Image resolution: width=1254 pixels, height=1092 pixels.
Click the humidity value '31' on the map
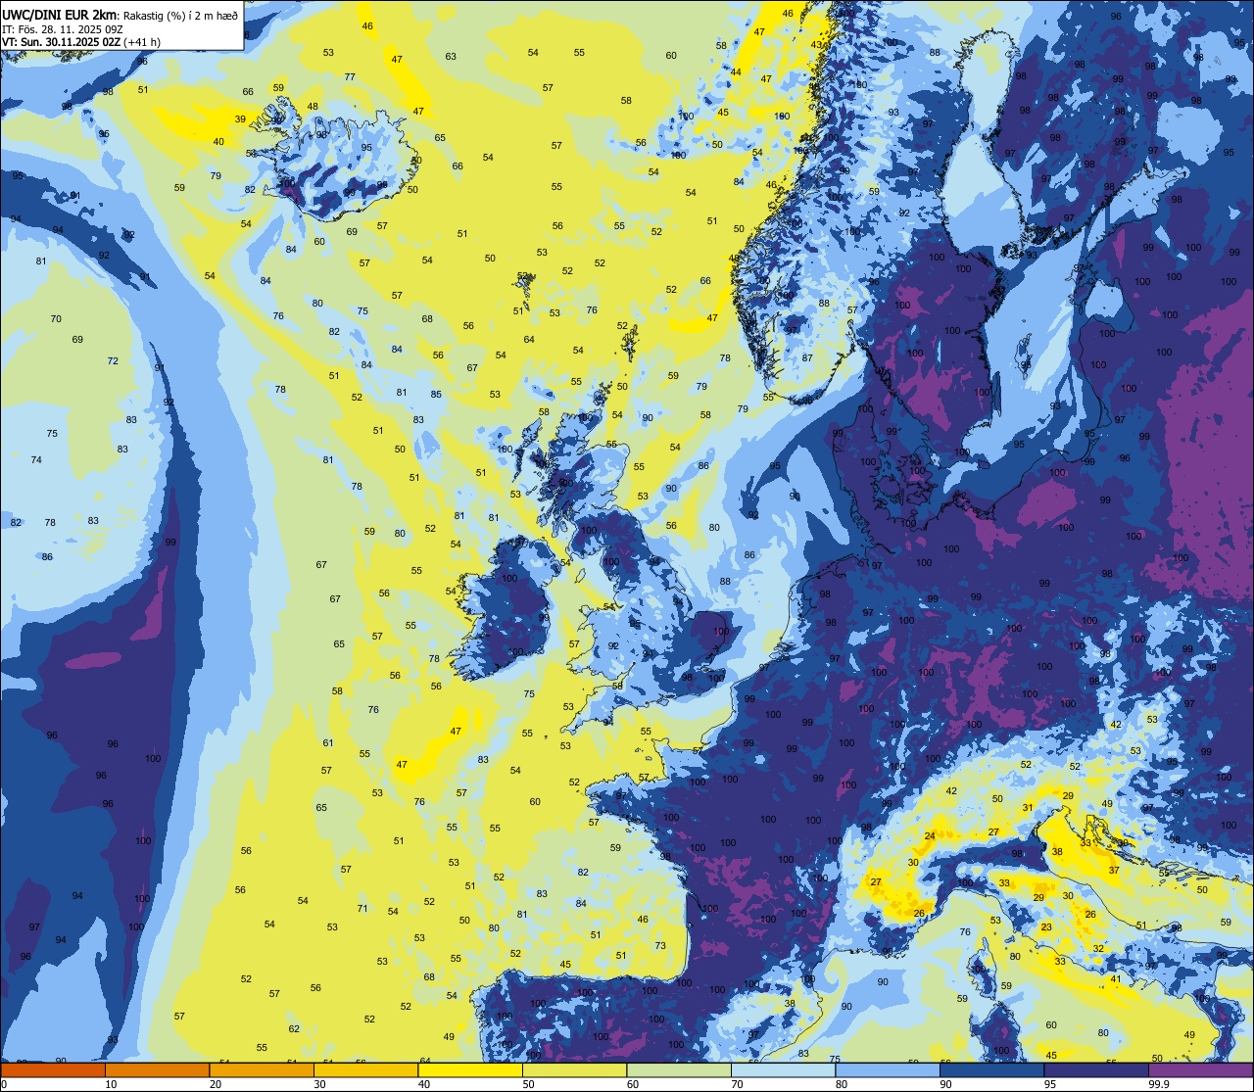pyautogui.click(x=1028, y=807)
